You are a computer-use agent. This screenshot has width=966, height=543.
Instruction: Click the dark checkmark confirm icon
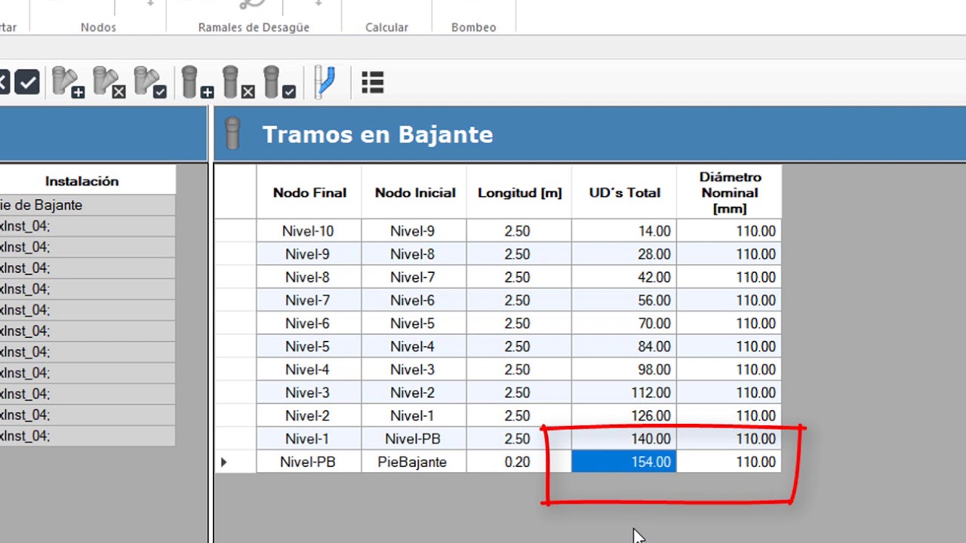(x=27, y=82)
